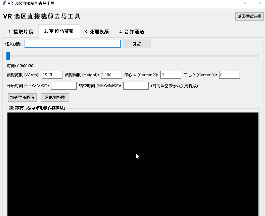Switch to the 1. 提取片段 tab
This screenshot has width=265, height=216.
(x=21, y=32)
